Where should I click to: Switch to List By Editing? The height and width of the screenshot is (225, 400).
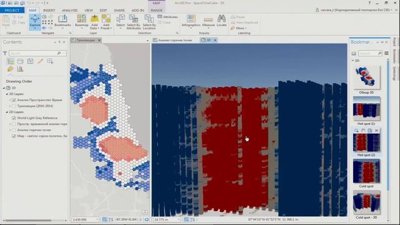pos(40,61)
